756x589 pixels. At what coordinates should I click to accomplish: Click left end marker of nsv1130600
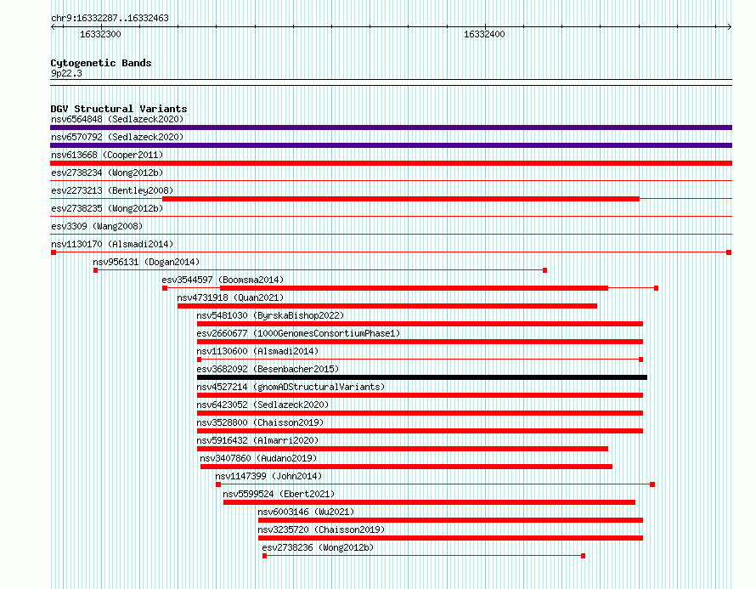pos(199,360)
